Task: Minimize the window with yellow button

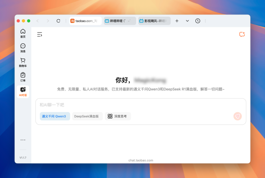Action: click(x=24, y=21)
